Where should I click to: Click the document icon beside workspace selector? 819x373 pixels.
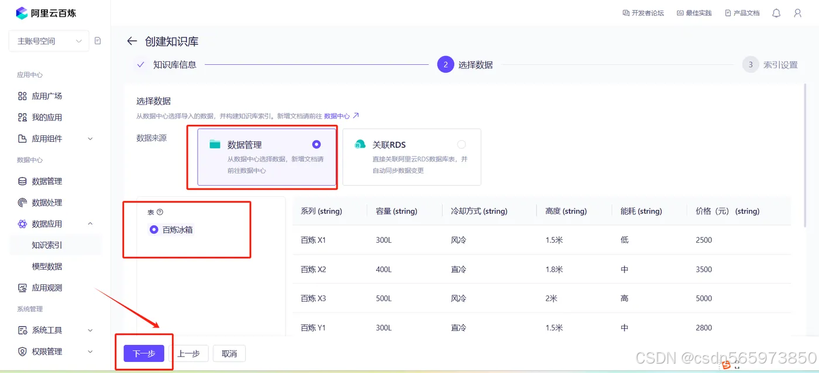coord(98,41)
